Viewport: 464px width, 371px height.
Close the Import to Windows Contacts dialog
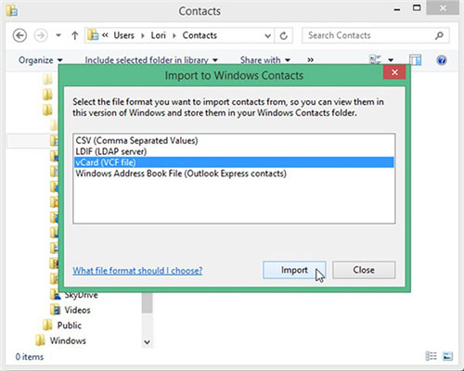pyautogui.click(x=394, y=72)
